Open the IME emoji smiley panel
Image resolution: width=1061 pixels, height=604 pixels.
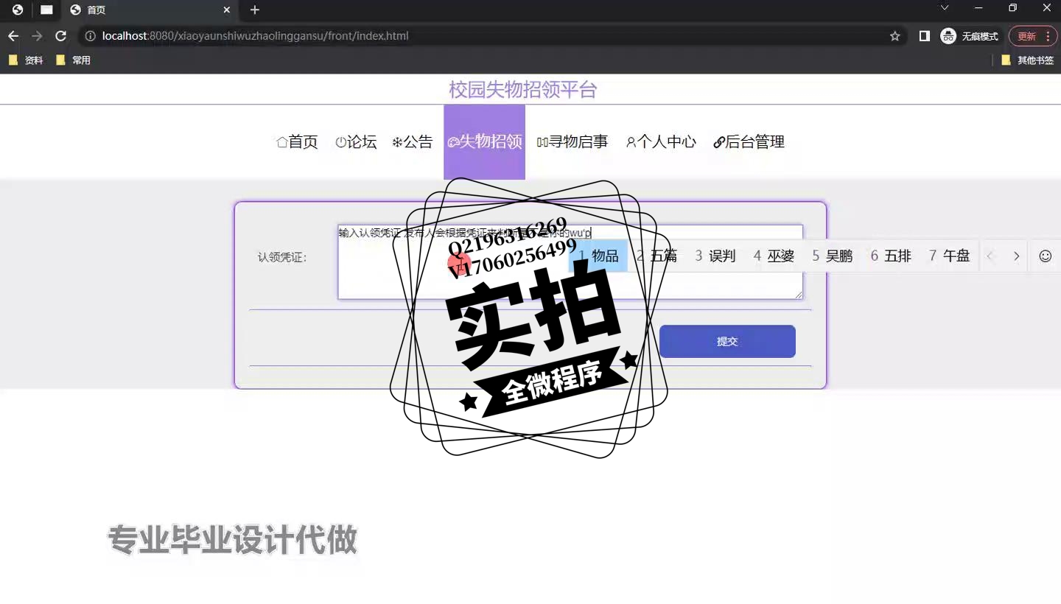pos(1045,256)
